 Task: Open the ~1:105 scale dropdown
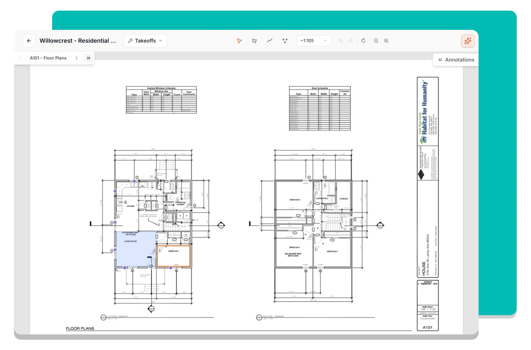point(314,41)
